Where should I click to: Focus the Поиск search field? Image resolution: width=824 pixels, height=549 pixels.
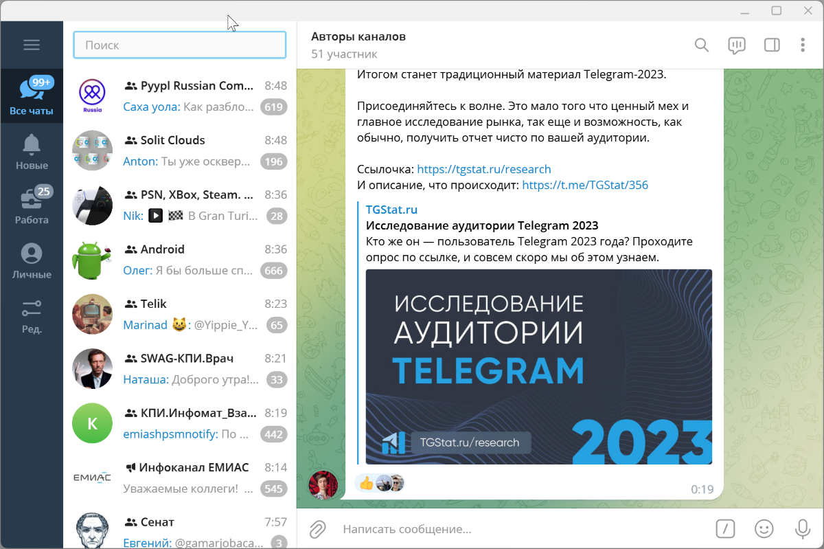point(179,45)
